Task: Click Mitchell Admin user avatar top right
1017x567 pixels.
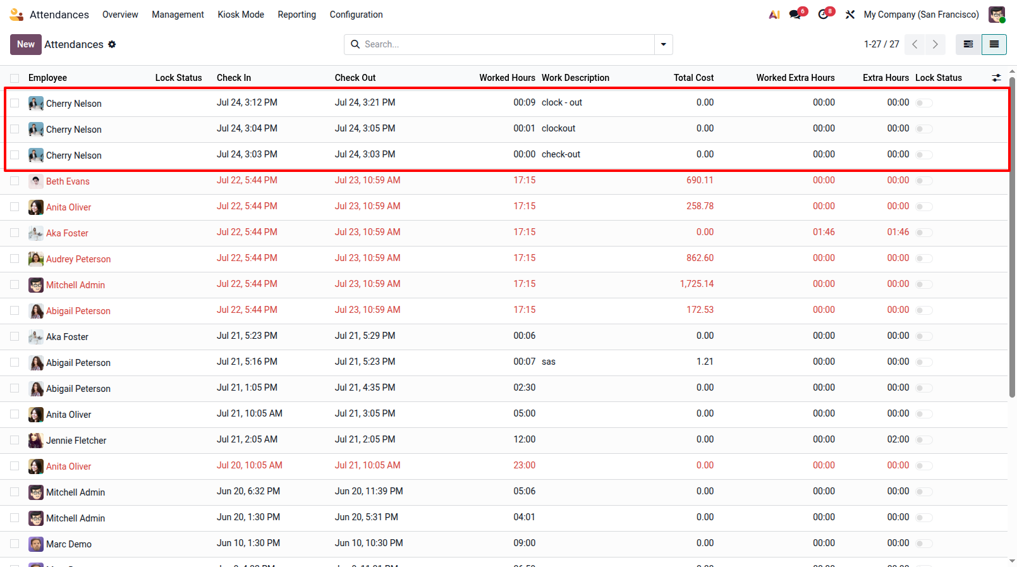Action: (997, 15)
